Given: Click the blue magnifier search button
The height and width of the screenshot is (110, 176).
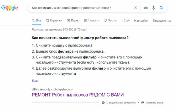Looking at the screenshot, I should [161, 8].
